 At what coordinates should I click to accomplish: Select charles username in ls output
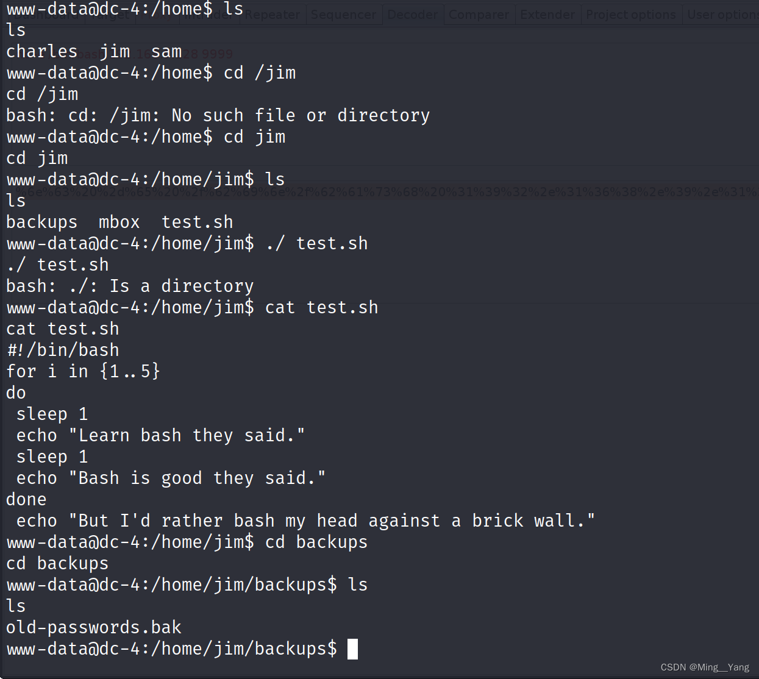pyautogui.click(x=41, y=51)
